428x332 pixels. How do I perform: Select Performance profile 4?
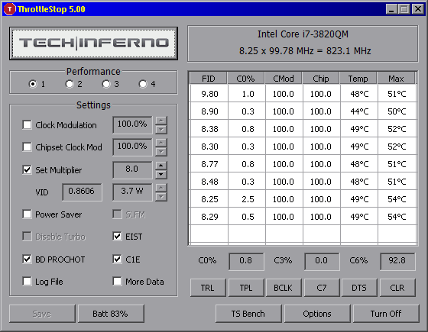[143, 84]
